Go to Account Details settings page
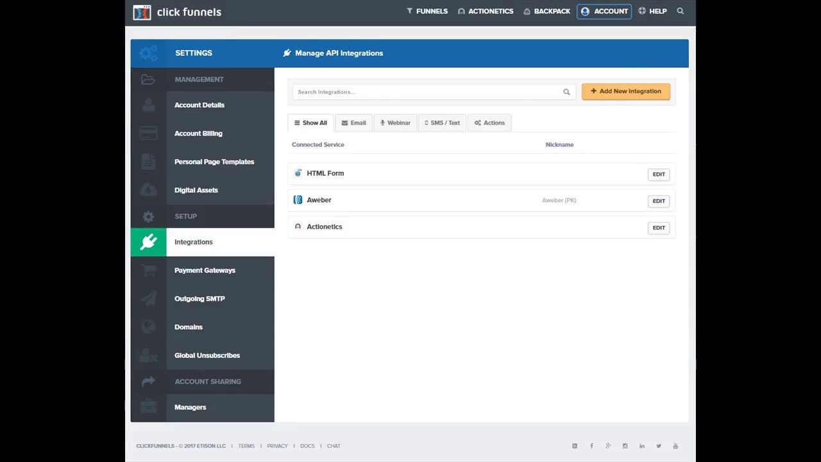821x462 pixels. (199, 105)
